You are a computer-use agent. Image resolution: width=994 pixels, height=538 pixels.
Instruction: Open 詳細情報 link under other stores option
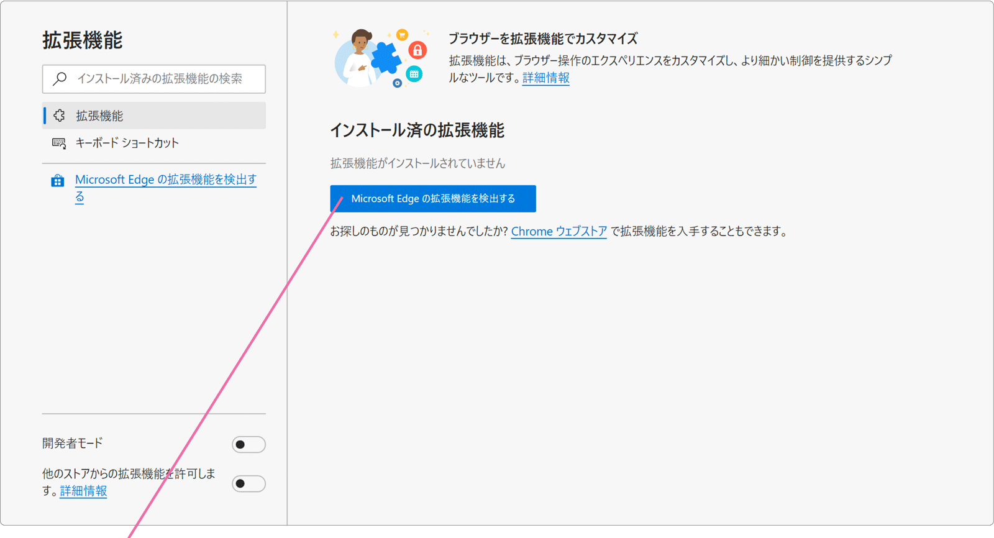coord(83,491)
